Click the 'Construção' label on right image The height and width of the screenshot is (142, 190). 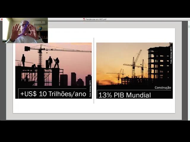[163, 88]
